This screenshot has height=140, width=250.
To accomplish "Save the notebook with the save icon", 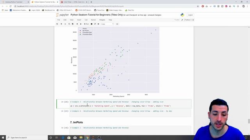I will (57, 24).
